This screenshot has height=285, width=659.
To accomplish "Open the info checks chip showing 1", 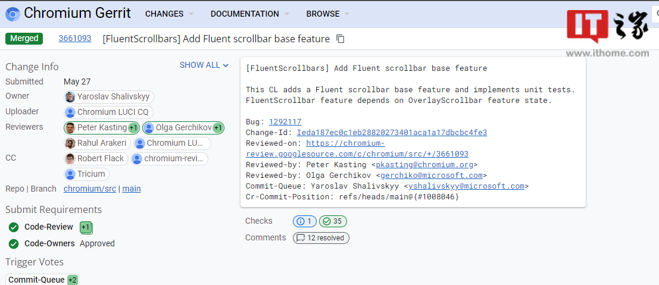I will pos(304,221).
